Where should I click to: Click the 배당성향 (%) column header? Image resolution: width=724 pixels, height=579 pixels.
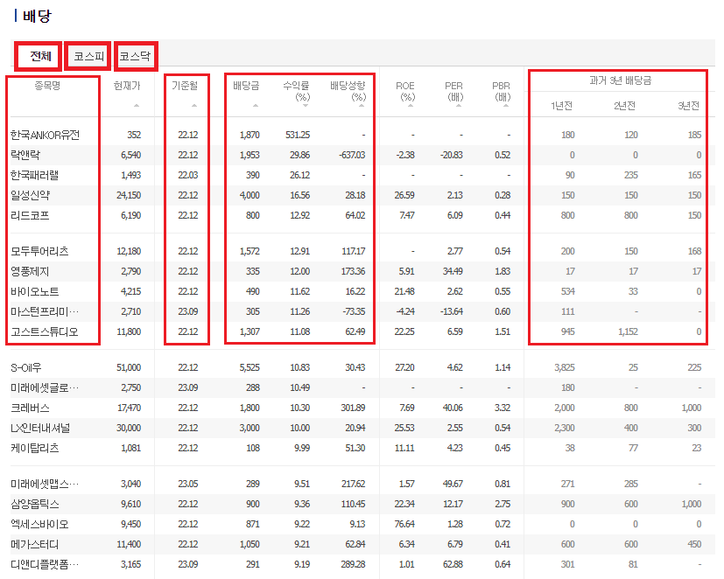pyautogui.click(x=348, y=91)
